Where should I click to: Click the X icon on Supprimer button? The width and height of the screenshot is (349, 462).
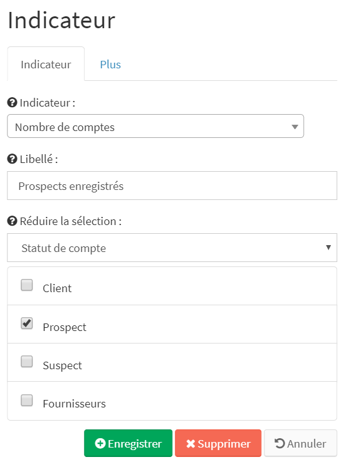point(190,443)
